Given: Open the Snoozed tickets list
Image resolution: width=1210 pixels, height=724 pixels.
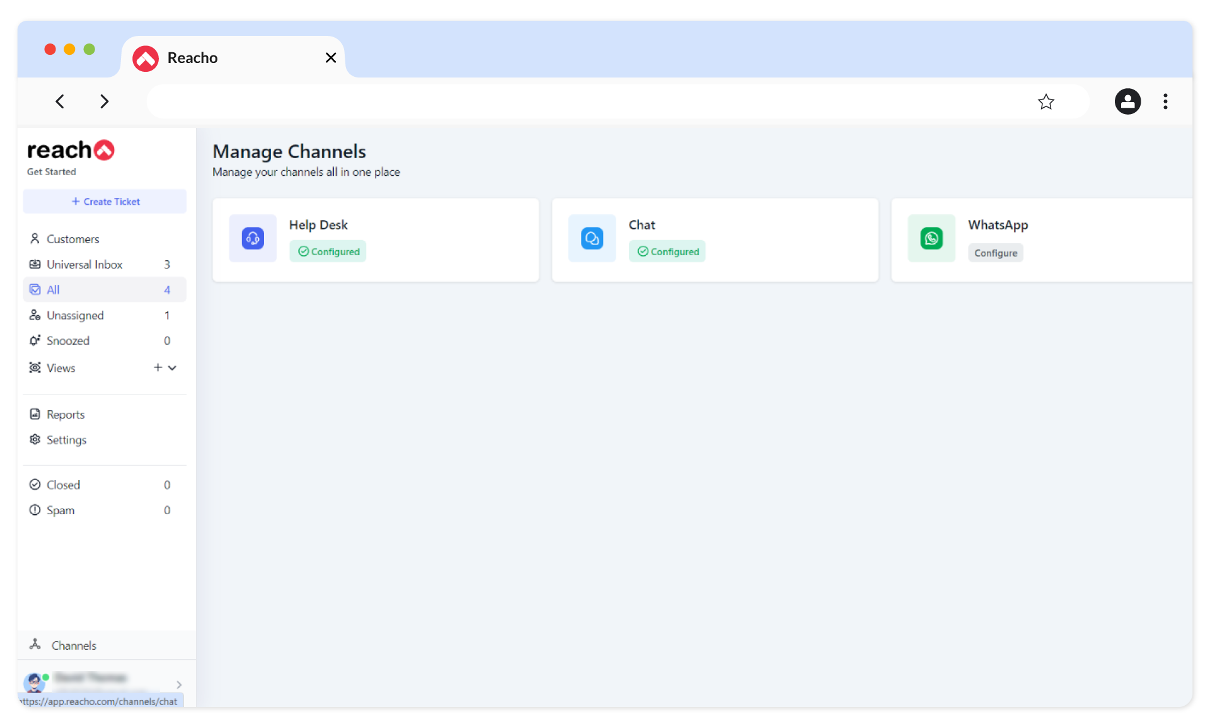Looking at the screenshot, I should (x=68, y=340).
